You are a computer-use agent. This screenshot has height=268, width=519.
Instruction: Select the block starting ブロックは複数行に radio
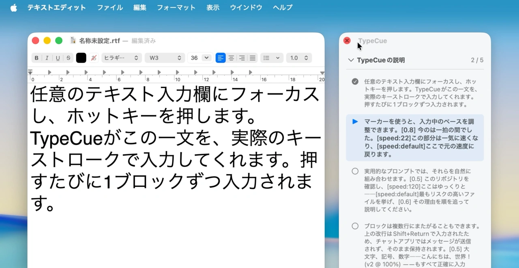355,226
